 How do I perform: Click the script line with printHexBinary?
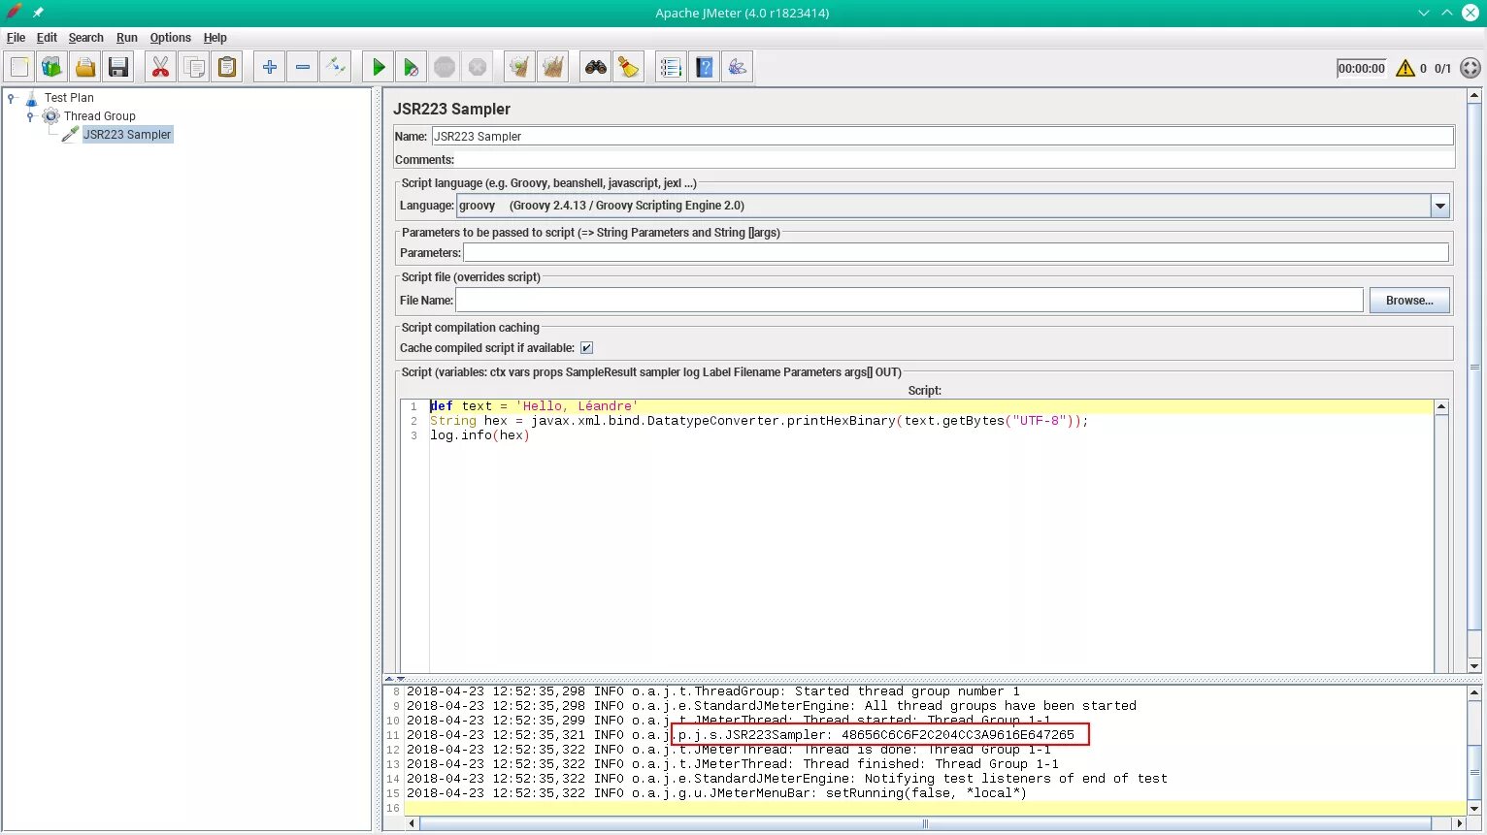[x=759, y=421]
